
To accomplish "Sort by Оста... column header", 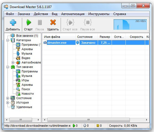I will [x=119, y=37].
